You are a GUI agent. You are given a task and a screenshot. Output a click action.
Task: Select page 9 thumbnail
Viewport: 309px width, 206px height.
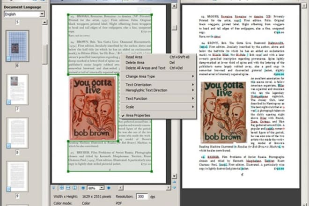17,177
